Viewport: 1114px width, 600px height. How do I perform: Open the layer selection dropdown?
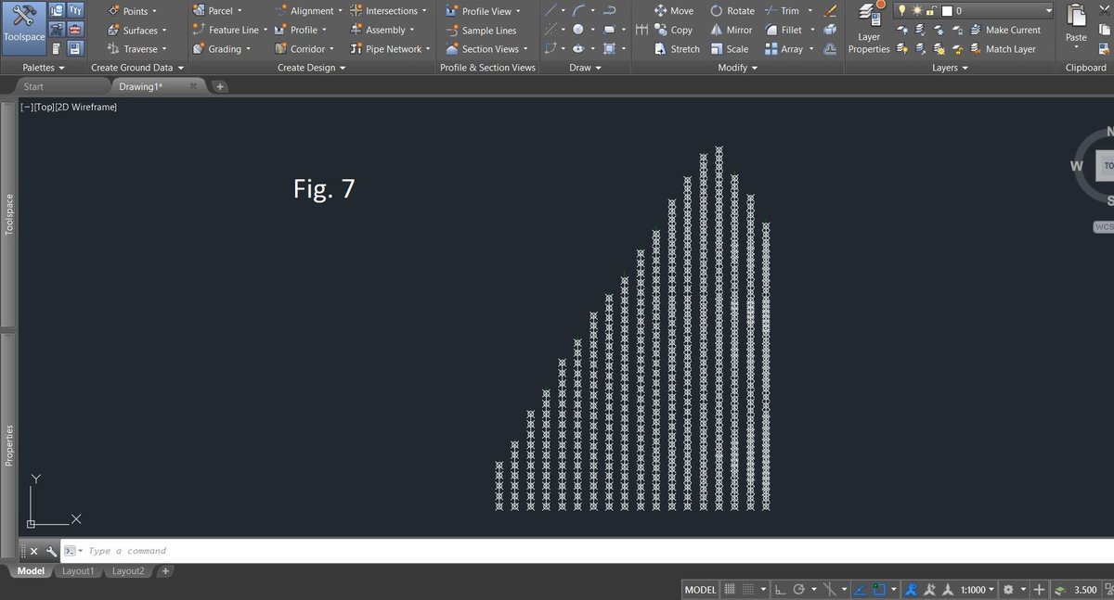(x=1048, y=11)
